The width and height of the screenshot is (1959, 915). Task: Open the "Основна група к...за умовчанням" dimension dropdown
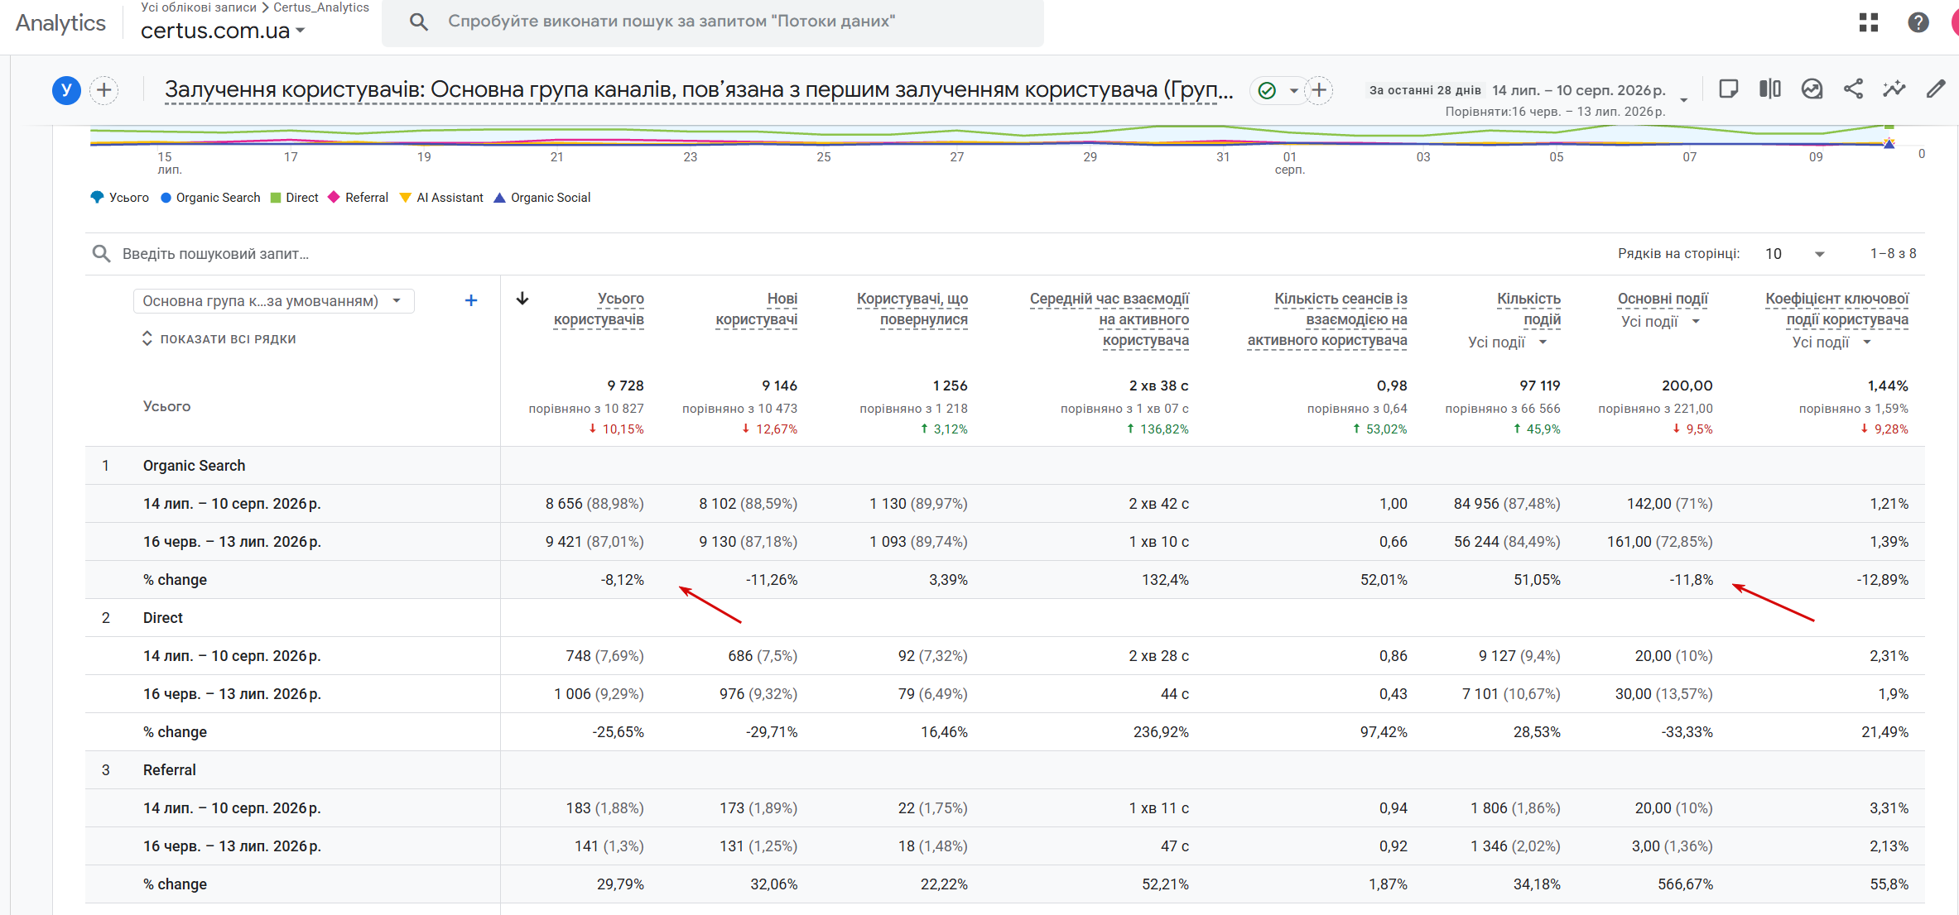point(273,301)
